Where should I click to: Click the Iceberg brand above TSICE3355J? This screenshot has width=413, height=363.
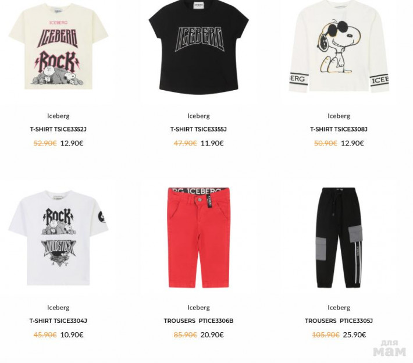pyautogui.click(x=198, y=116)
